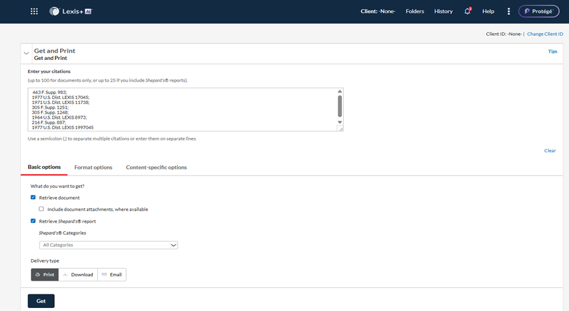Uncheck Retrieve document checkbox
569x311 pixels.
33,197
